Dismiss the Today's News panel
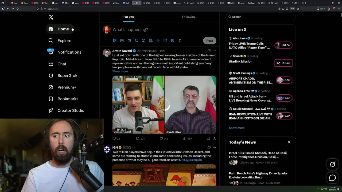342x192 pixels. 289,142
